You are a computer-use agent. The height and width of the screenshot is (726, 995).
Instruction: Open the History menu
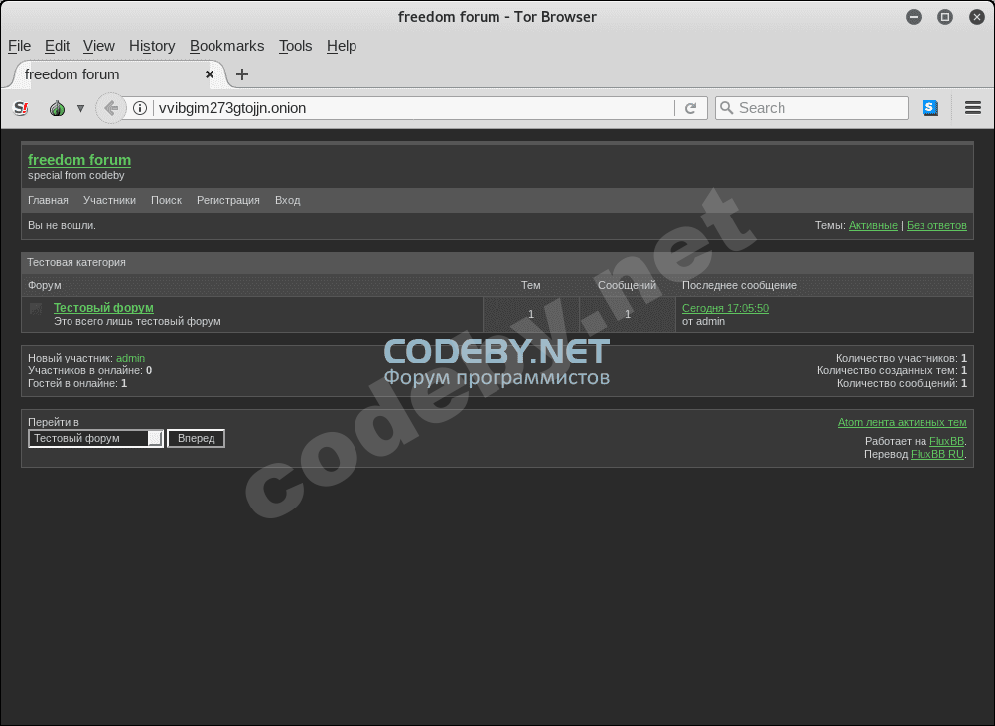(x=152, y=46)
